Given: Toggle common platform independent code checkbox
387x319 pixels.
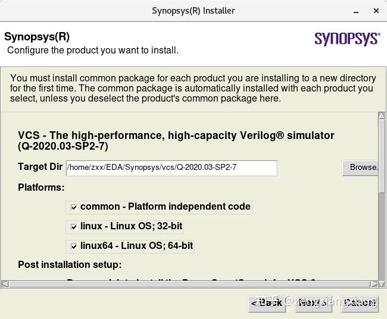Looking at the screenshot, I should [x=74, y=207].
